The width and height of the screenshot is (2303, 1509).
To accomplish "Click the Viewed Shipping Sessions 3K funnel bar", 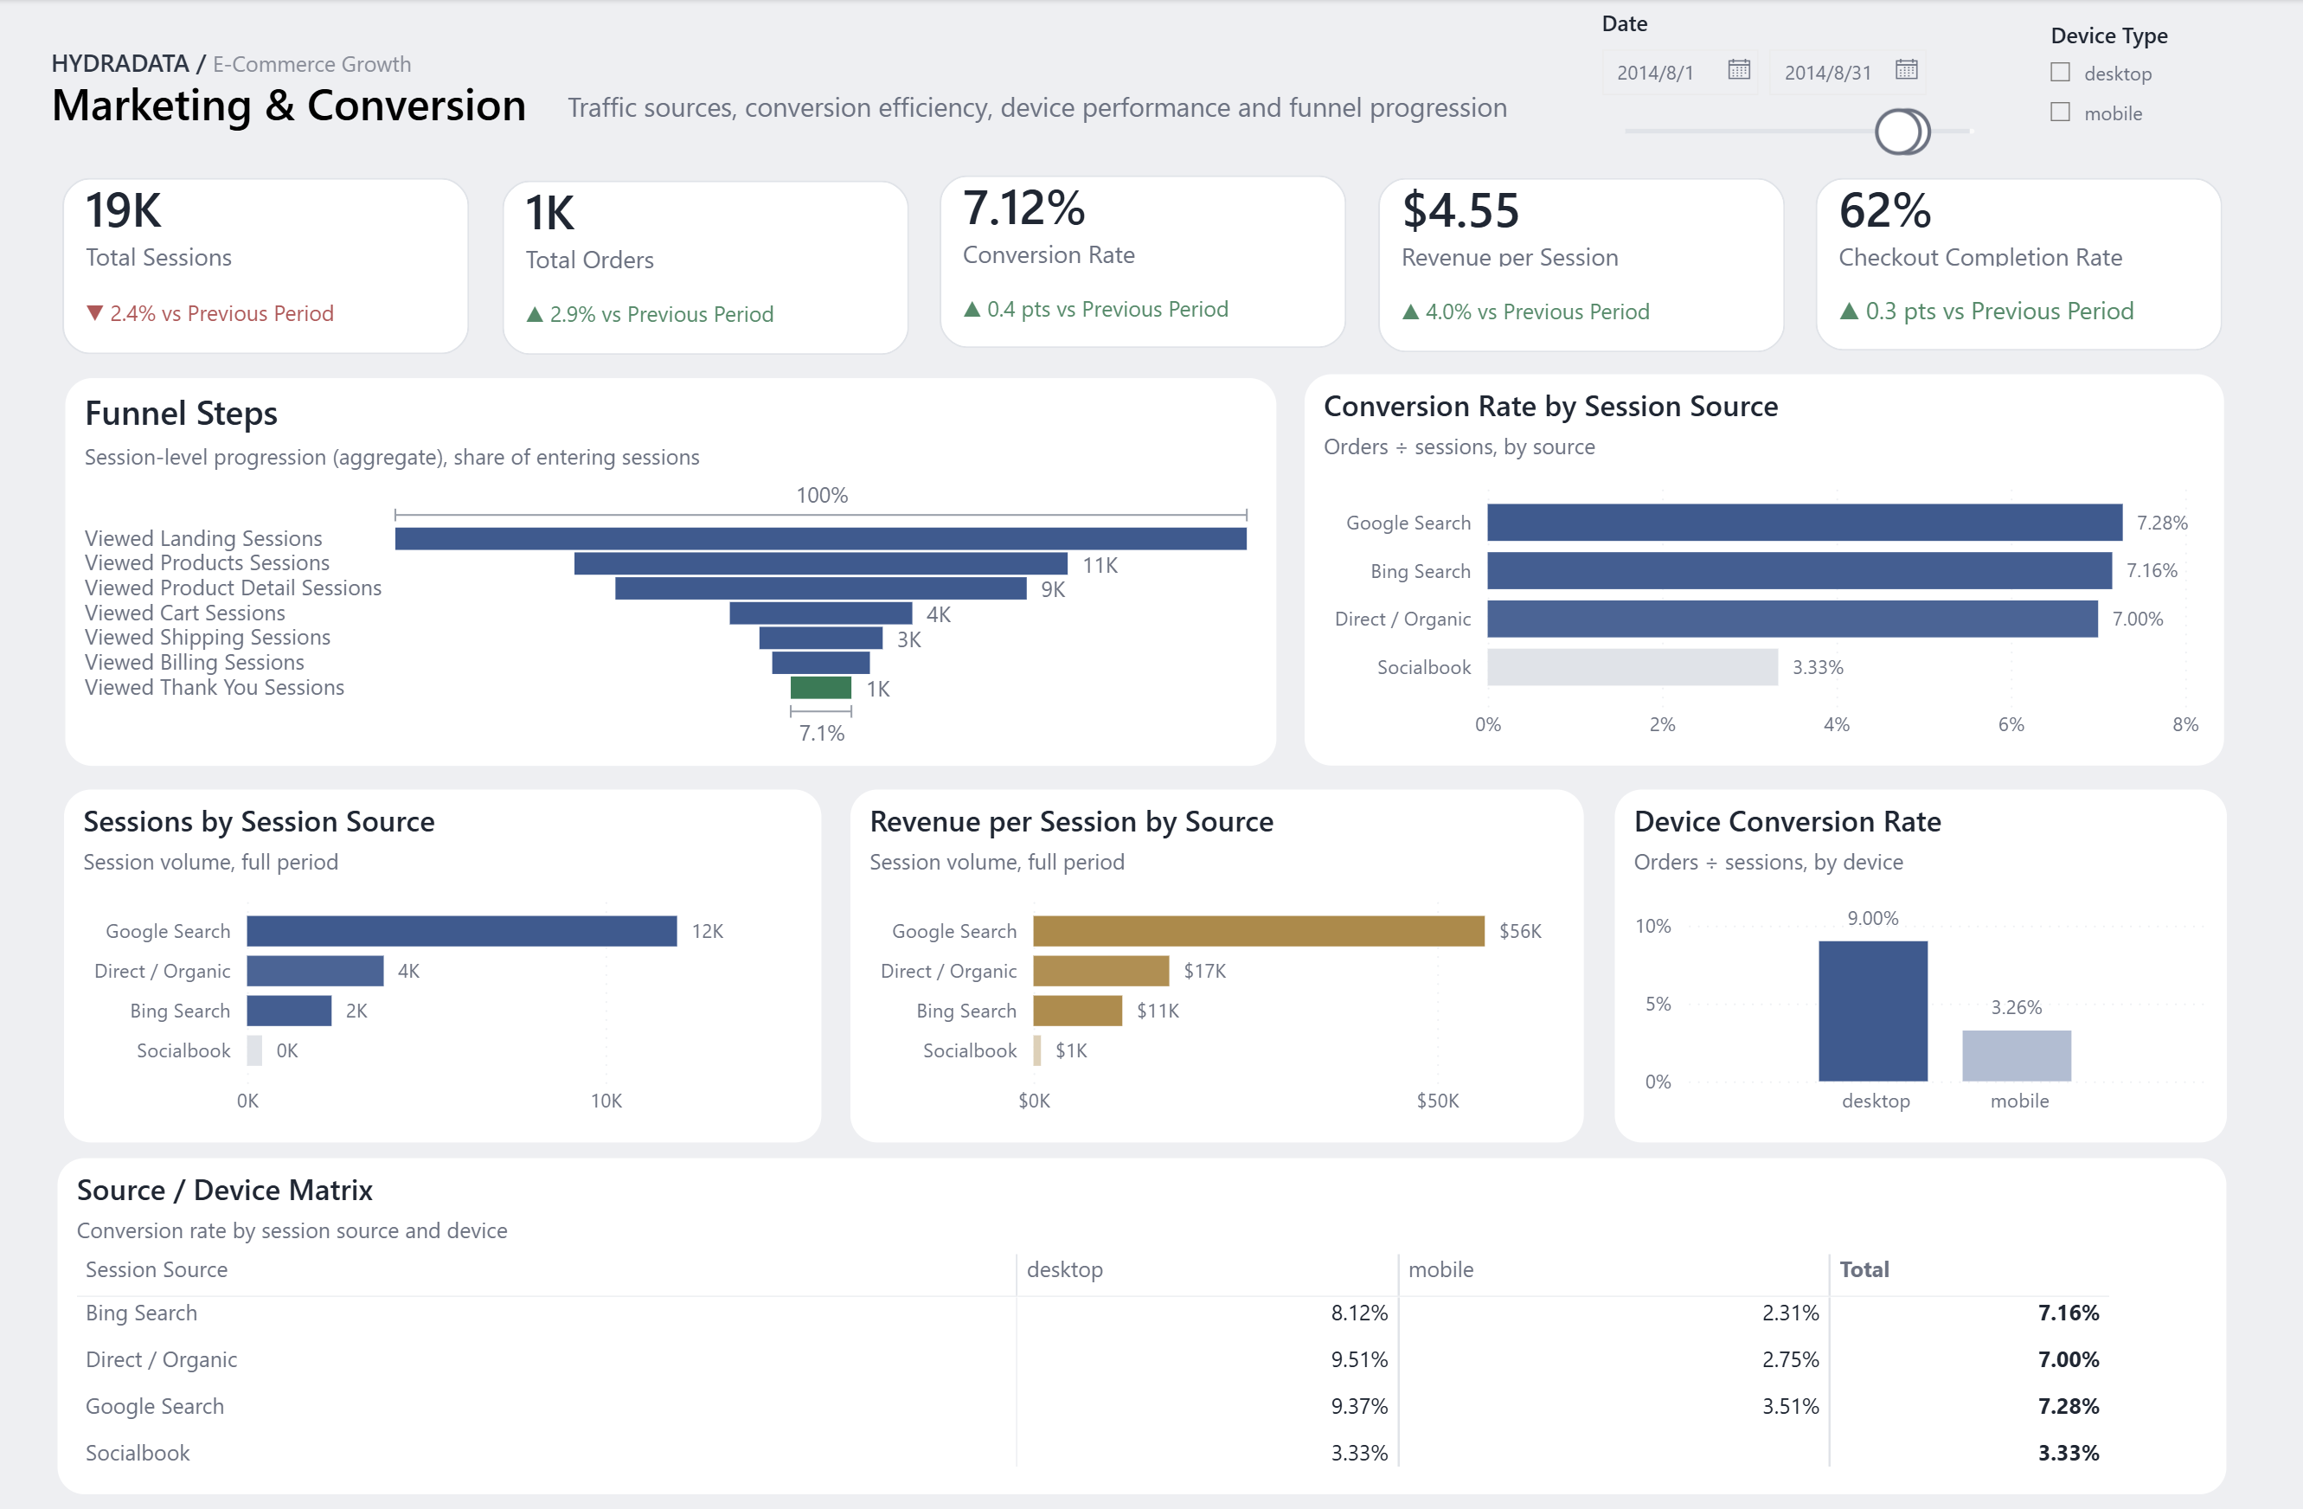I will pos(820,638).
